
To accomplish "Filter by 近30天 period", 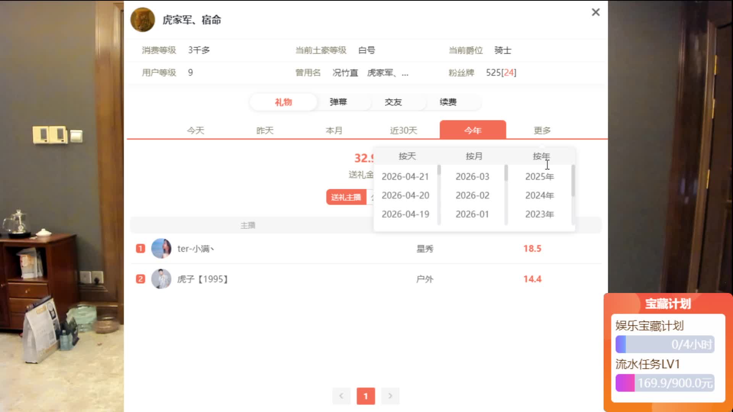I will click(x=404, y=130).
